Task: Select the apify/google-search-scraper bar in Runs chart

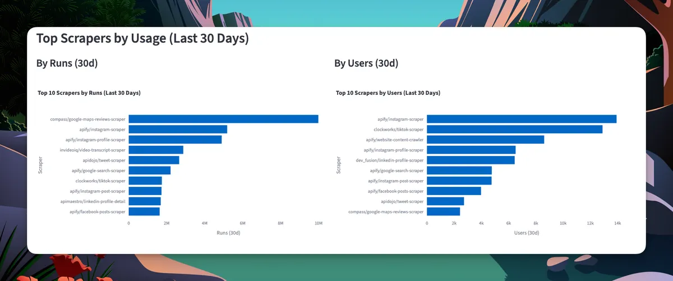Action: click(149, 171)
